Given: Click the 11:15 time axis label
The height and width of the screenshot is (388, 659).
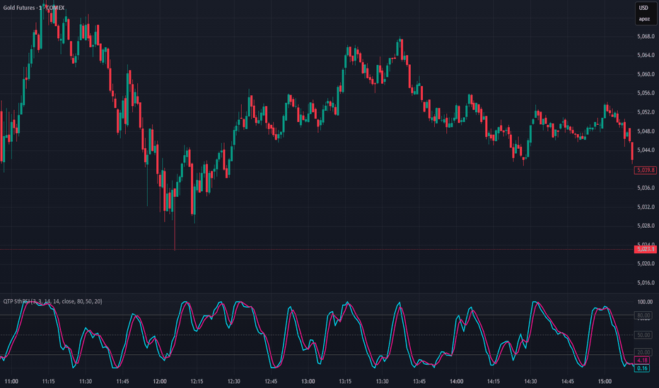Looking at the screenshot, I should (x=48, y=381).
